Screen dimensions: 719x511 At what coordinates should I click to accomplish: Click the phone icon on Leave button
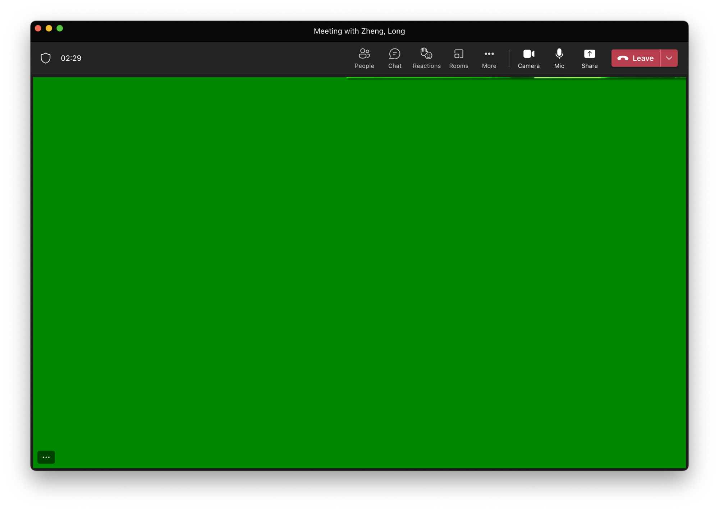click(x=623, y=58)
